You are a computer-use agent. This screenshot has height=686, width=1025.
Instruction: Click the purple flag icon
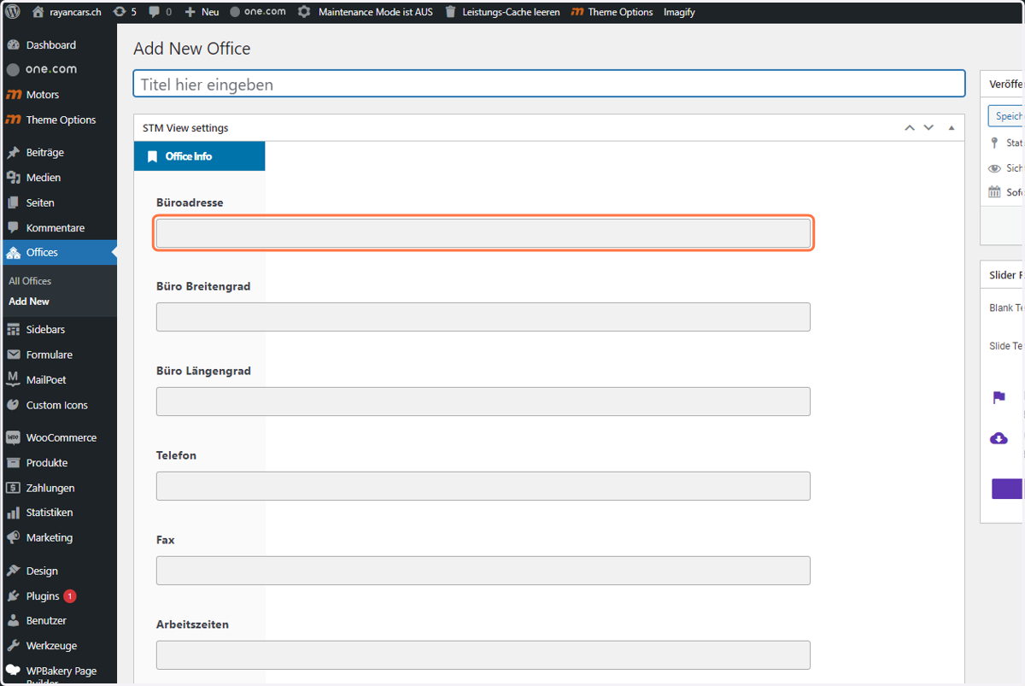pos(999,398)
